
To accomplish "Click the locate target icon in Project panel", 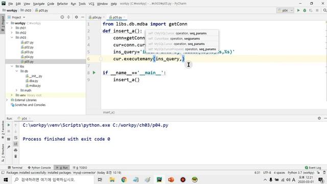I will 62,17.
